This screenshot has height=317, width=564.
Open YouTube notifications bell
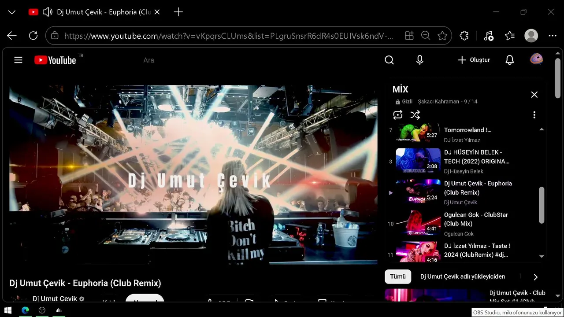(510, 60)
